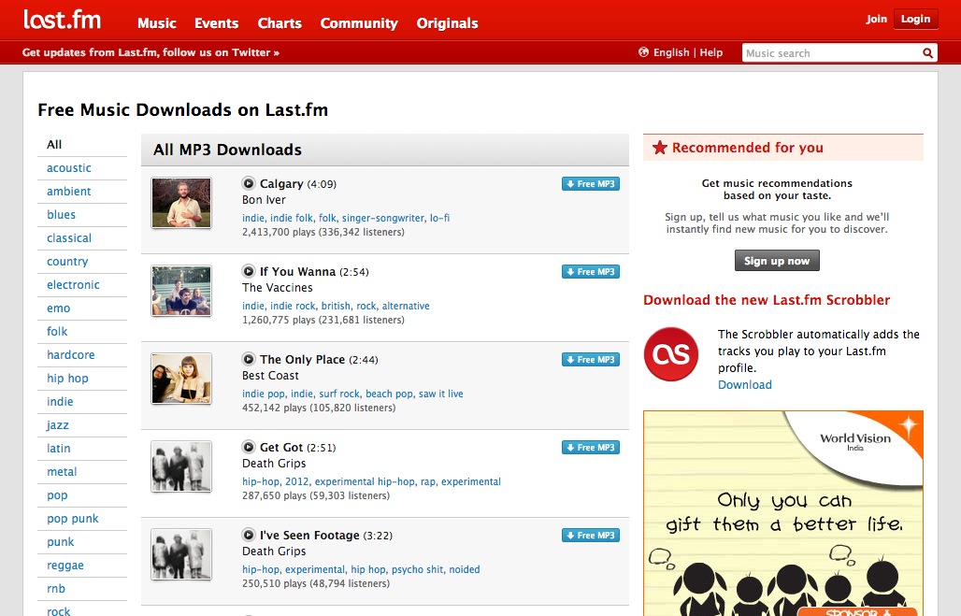Open the Help link
Image resolution: width=961 pixels, height=616 pixels.
point(711,52)
